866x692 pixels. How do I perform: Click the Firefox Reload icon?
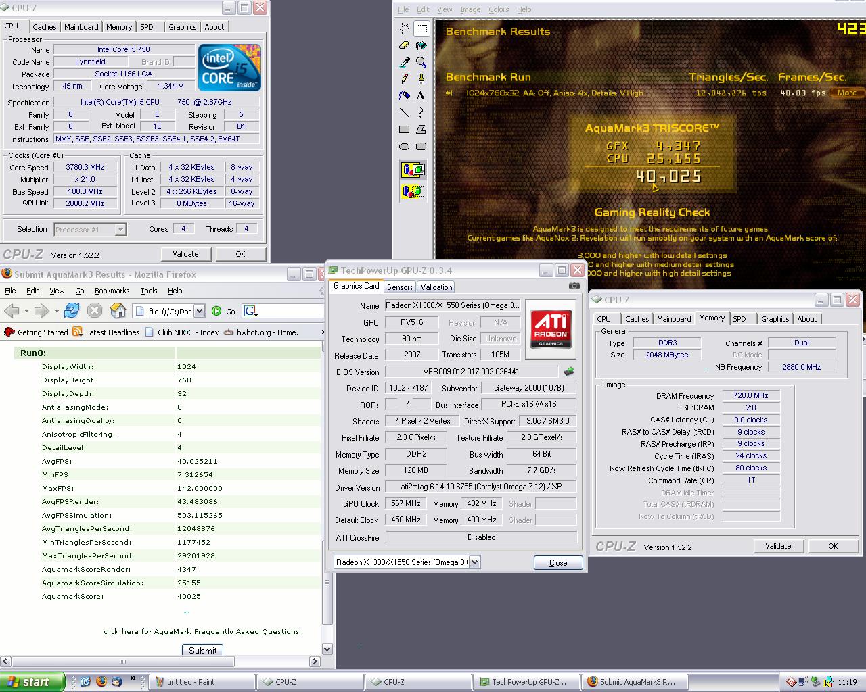coord(72,311)
